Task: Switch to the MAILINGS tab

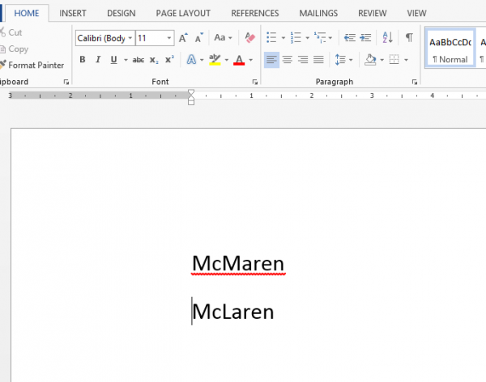Action: click(x=318, y=13)
